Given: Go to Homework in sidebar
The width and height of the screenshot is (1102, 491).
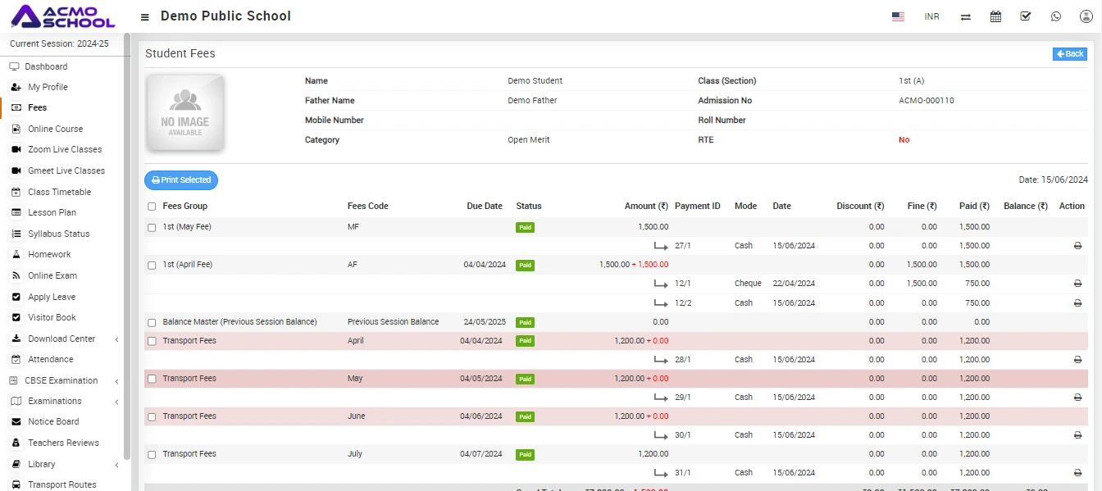Looking at the screenshot, I should [x=49, y=254].
